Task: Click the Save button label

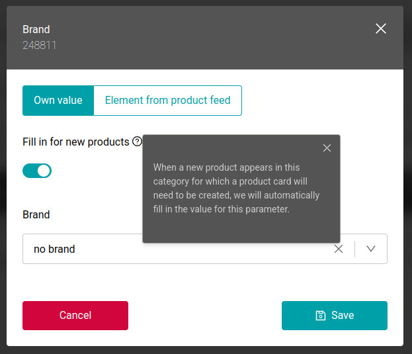Action: coord(343,316)
